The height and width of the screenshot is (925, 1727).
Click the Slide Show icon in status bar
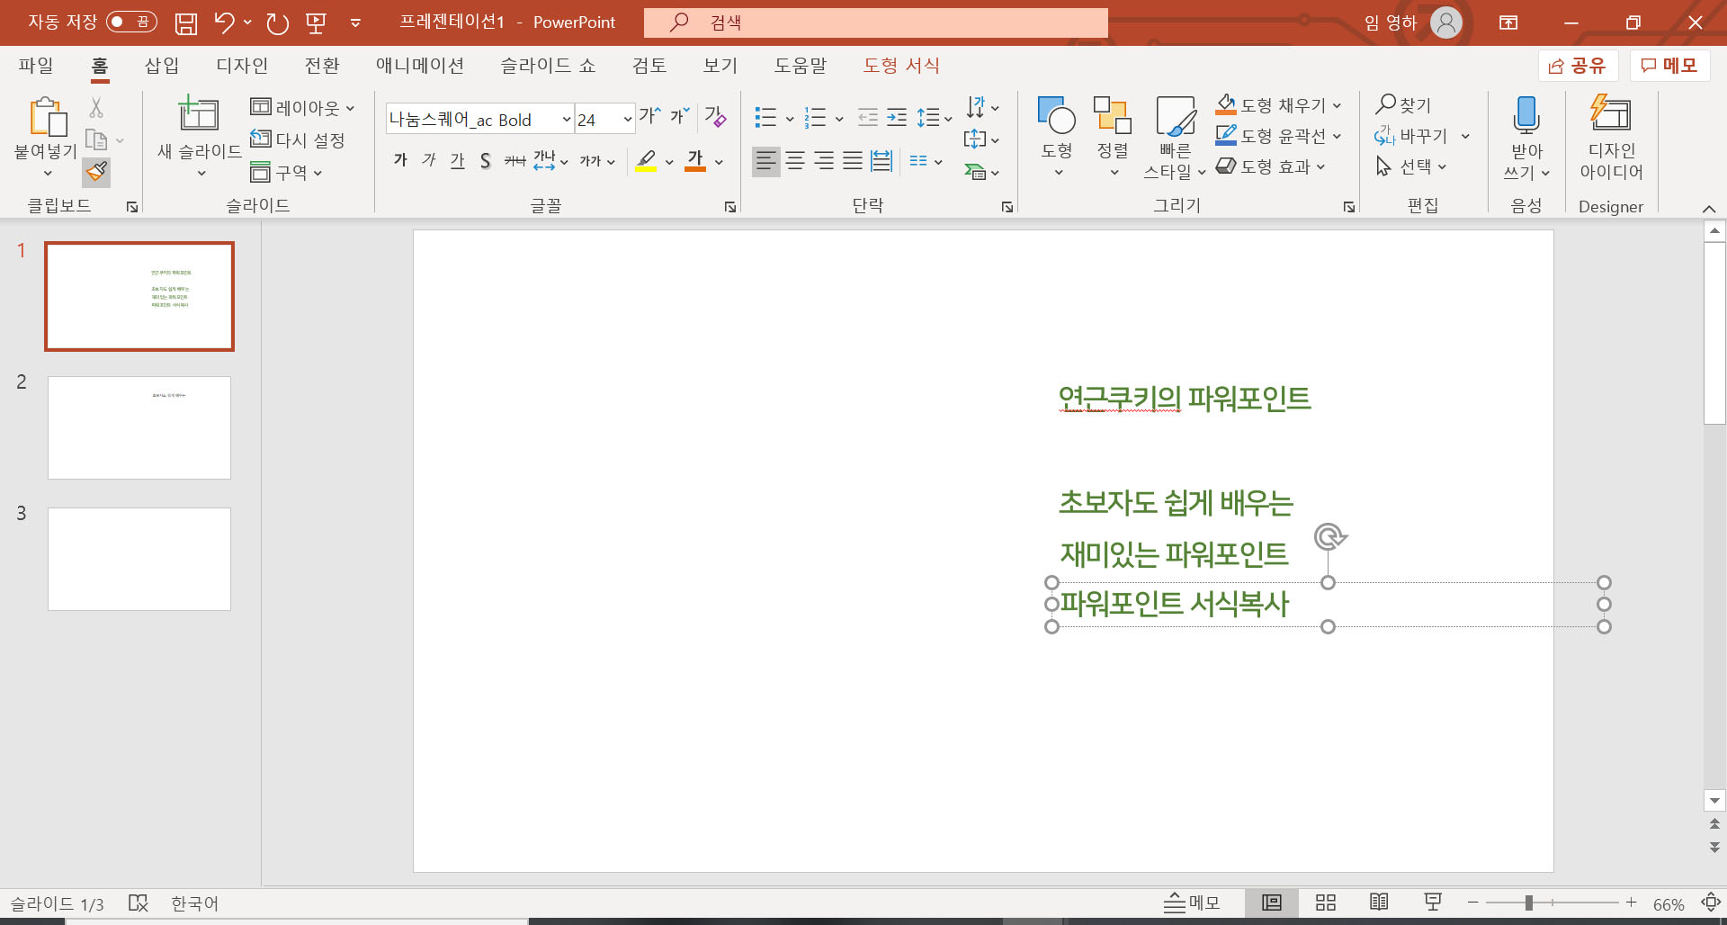click(x=1433, y=903)
